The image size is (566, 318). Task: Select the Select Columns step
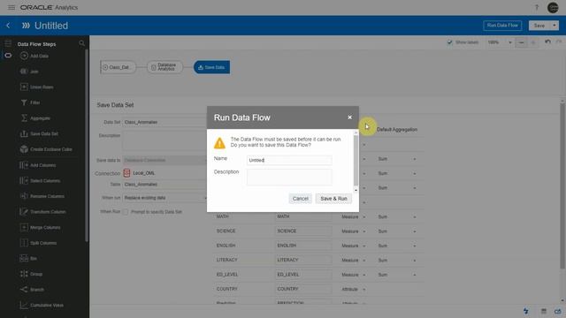pyautogui.click(x=41, y=180)
